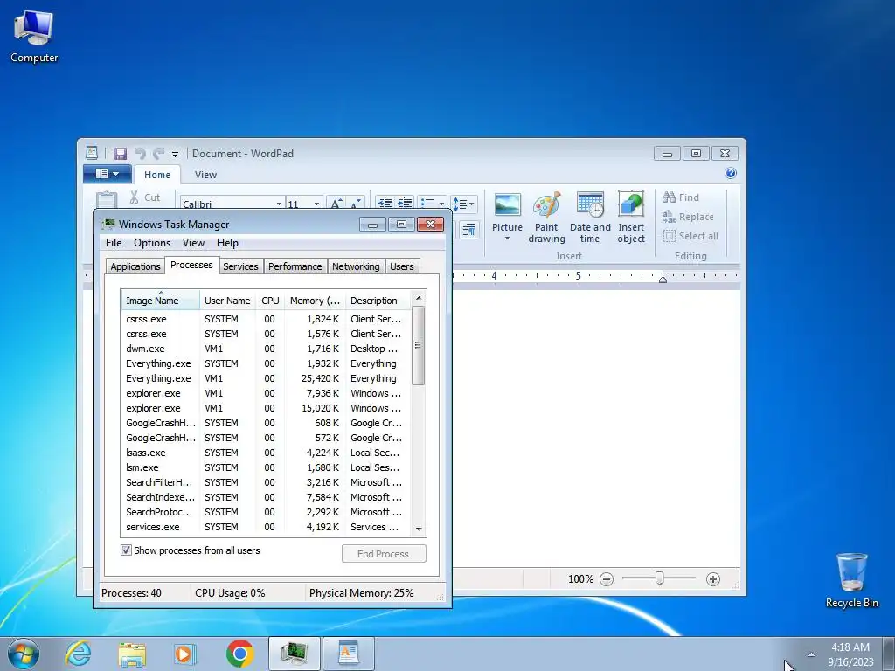The height and width of the screenshot is (671, 895).
Task: Click the WordPad zoom in plus button
Action: [712, 579]
